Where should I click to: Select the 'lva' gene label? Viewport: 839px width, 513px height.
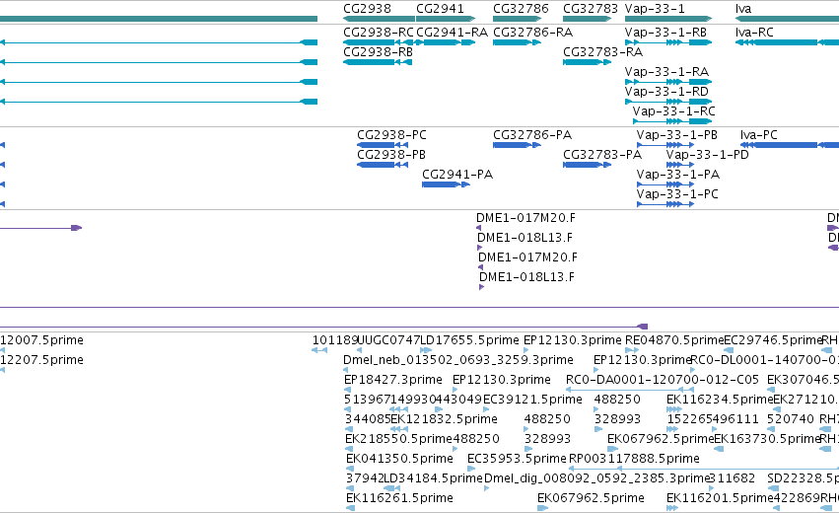point(743,9)
